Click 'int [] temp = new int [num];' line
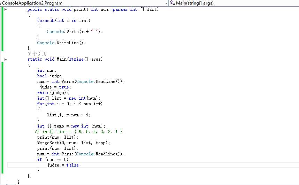Image resolution: width=299 pixels, height=185 pixels. tap(71, 126)
